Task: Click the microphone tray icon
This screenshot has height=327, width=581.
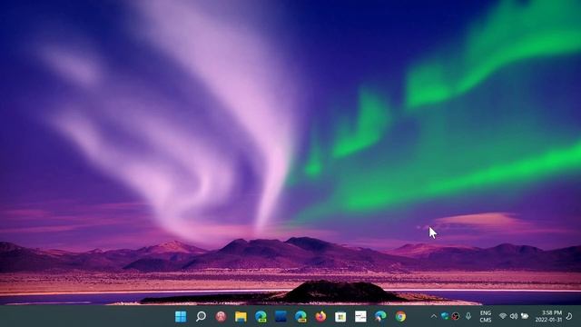Action: [468, 316]
